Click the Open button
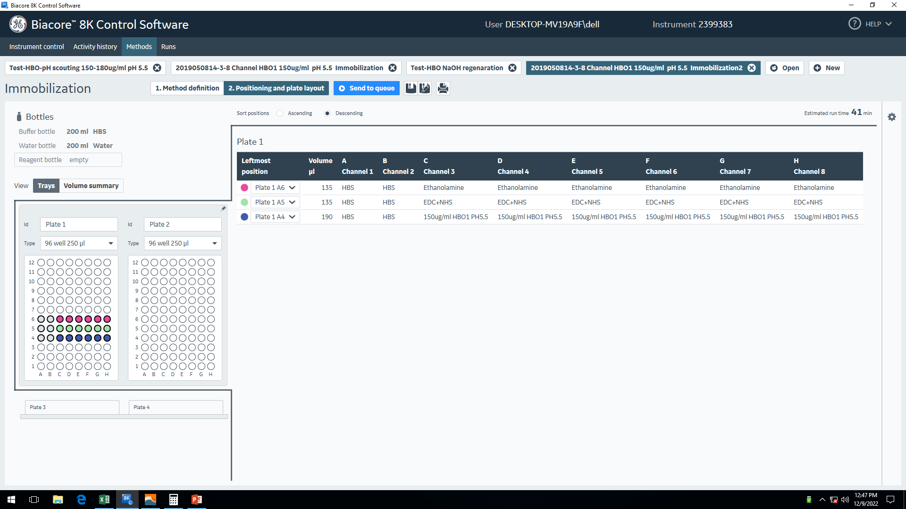 click(x=784, y=68)
